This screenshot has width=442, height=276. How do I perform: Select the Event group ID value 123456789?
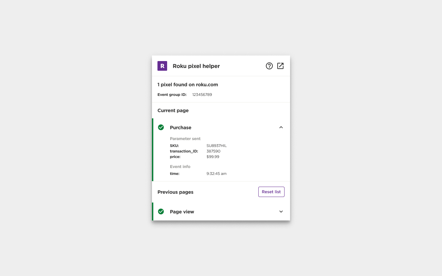(x=202, y=94)
